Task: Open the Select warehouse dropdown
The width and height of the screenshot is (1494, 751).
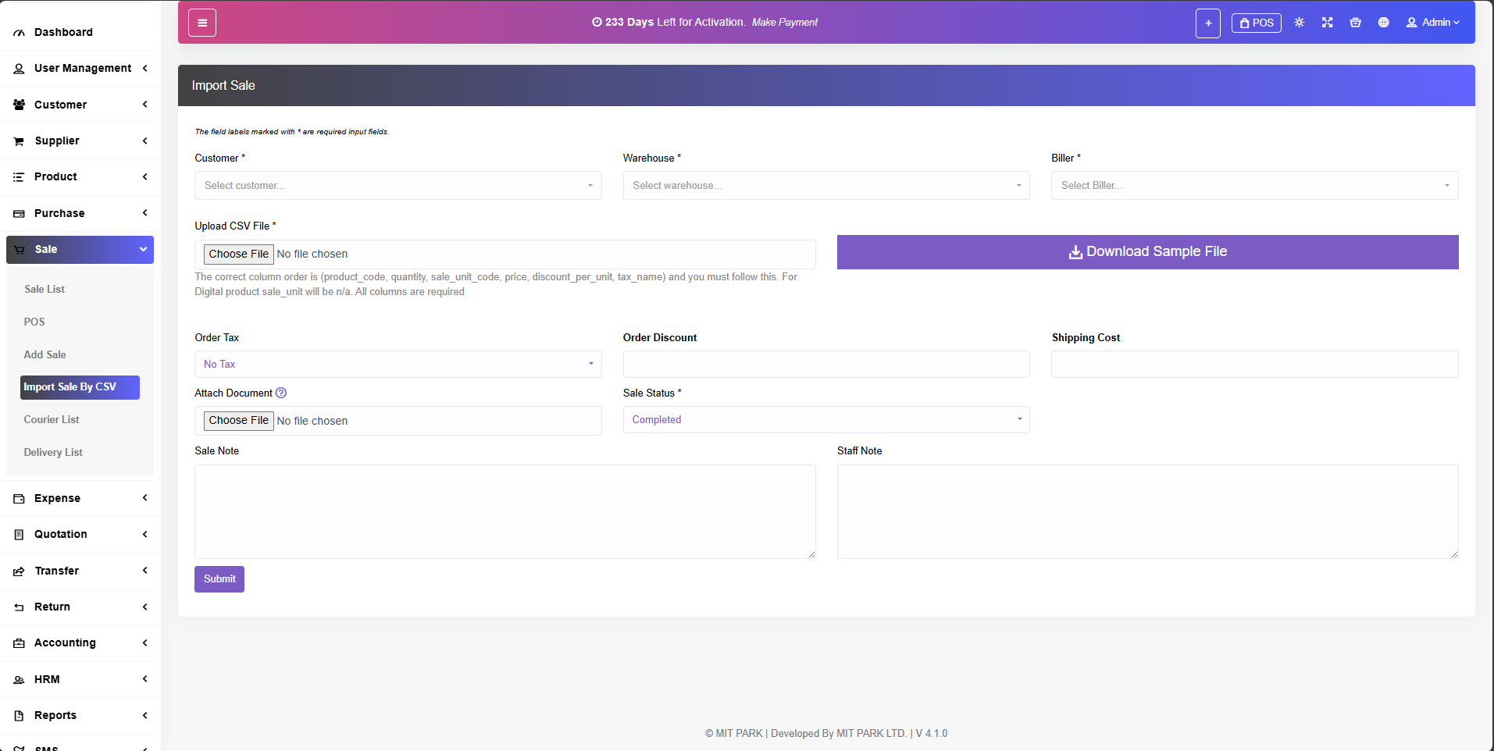Action: (x=825, y=186)
